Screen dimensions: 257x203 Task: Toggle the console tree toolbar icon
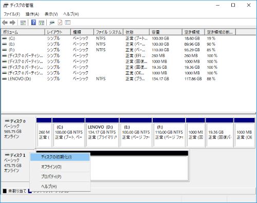pos(23,23)
